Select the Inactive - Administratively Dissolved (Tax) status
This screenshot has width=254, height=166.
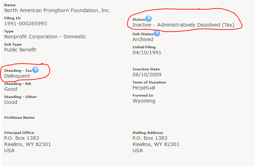pyautogui.click(x=183, y=25)
